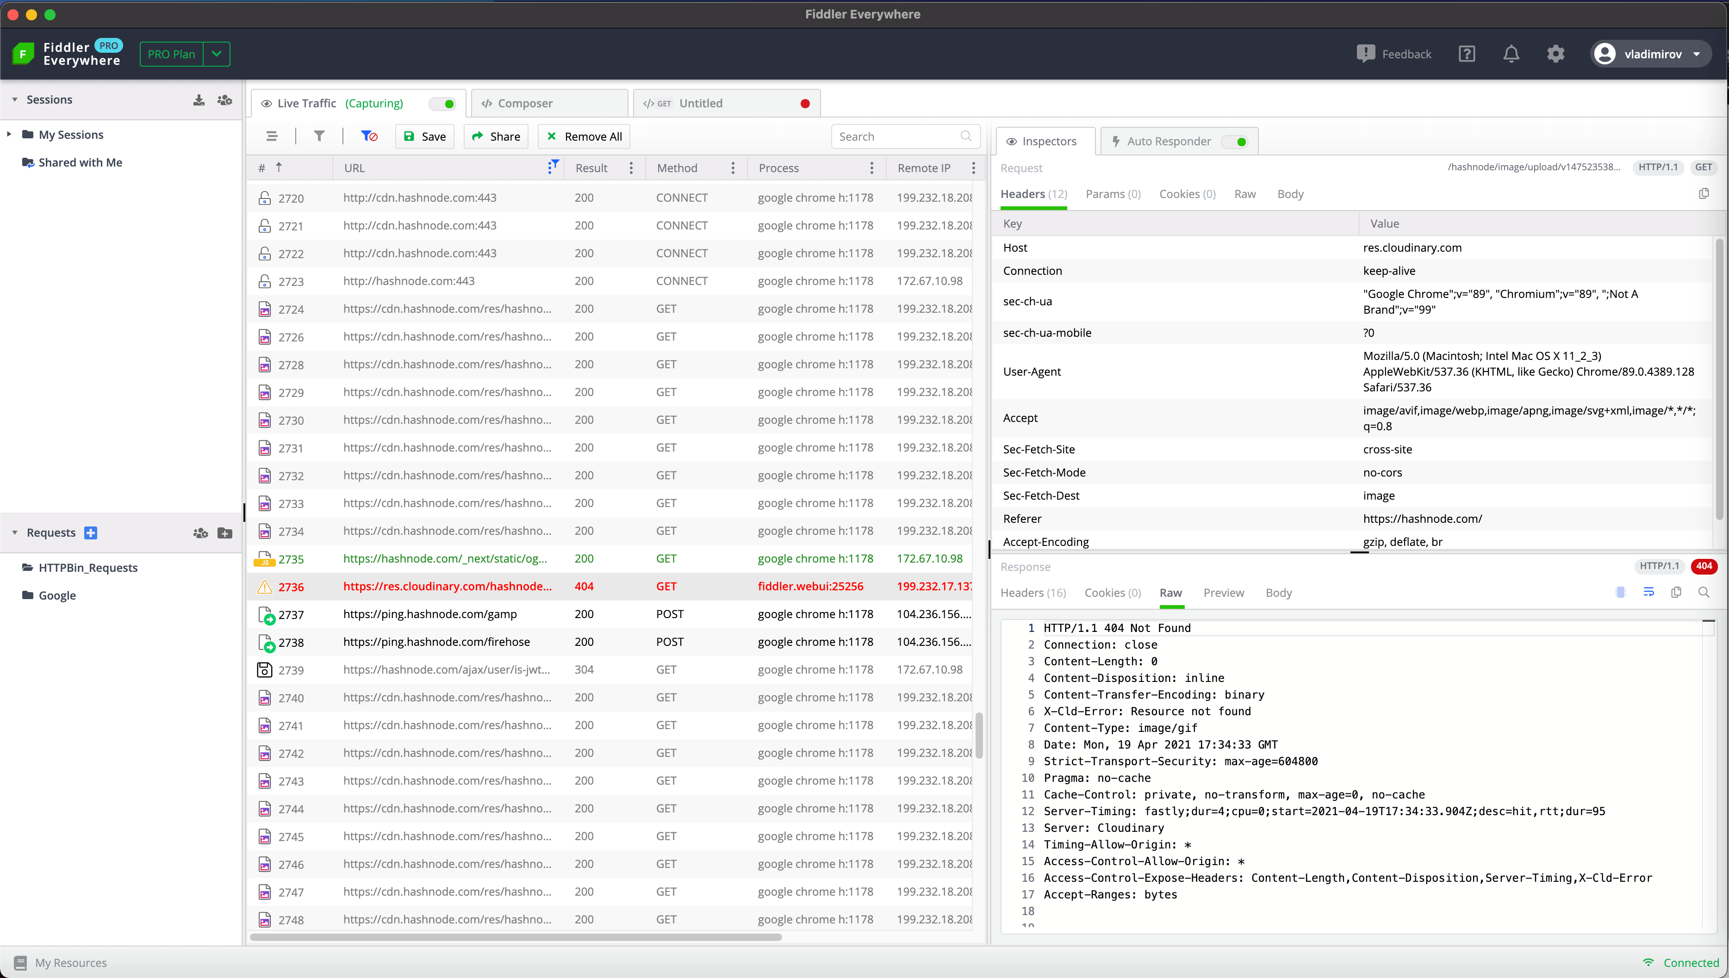
Task: Click the JS file icon on session 2735
Action: click(x=265, y=559)
